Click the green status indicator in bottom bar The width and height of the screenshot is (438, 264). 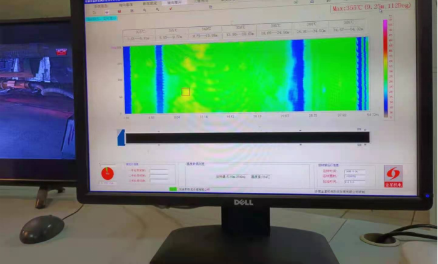pyautogui.click(x=173, y=188)
